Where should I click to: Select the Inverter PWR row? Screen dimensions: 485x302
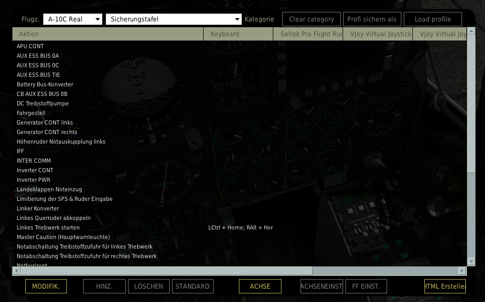pyautogui.click(x=239, y=180)
